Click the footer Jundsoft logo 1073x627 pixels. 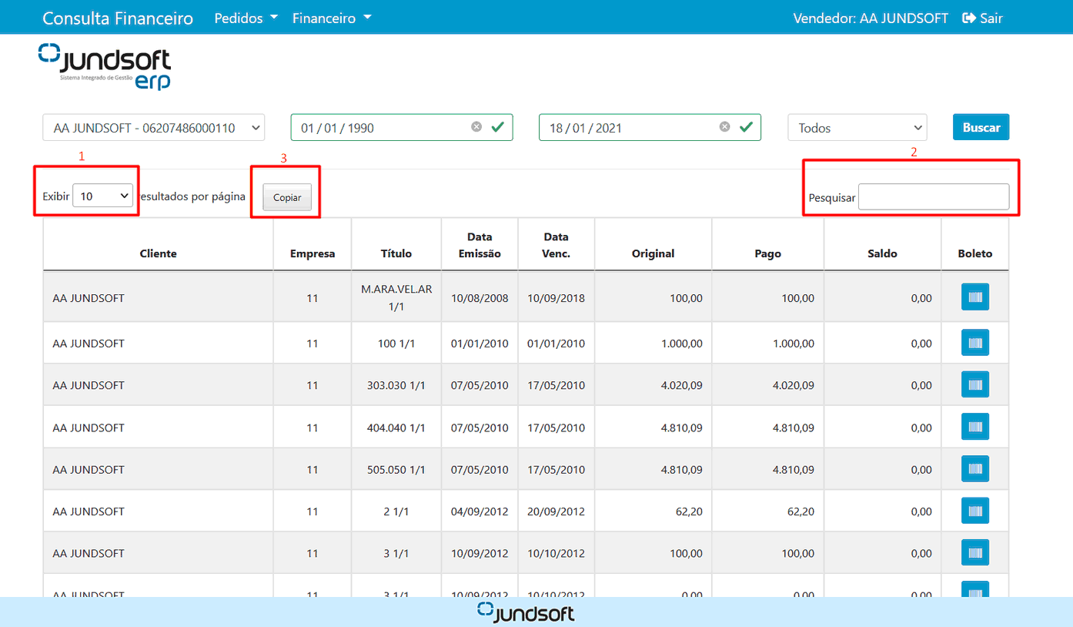pos(526,612)
